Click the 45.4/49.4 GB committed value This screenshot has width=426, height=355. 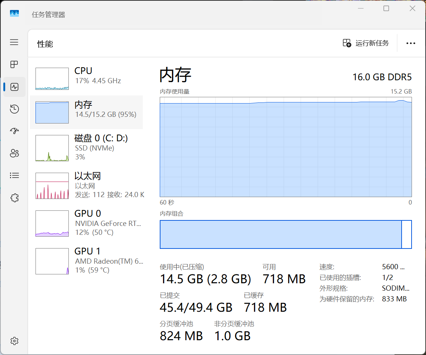pos(196,307)
